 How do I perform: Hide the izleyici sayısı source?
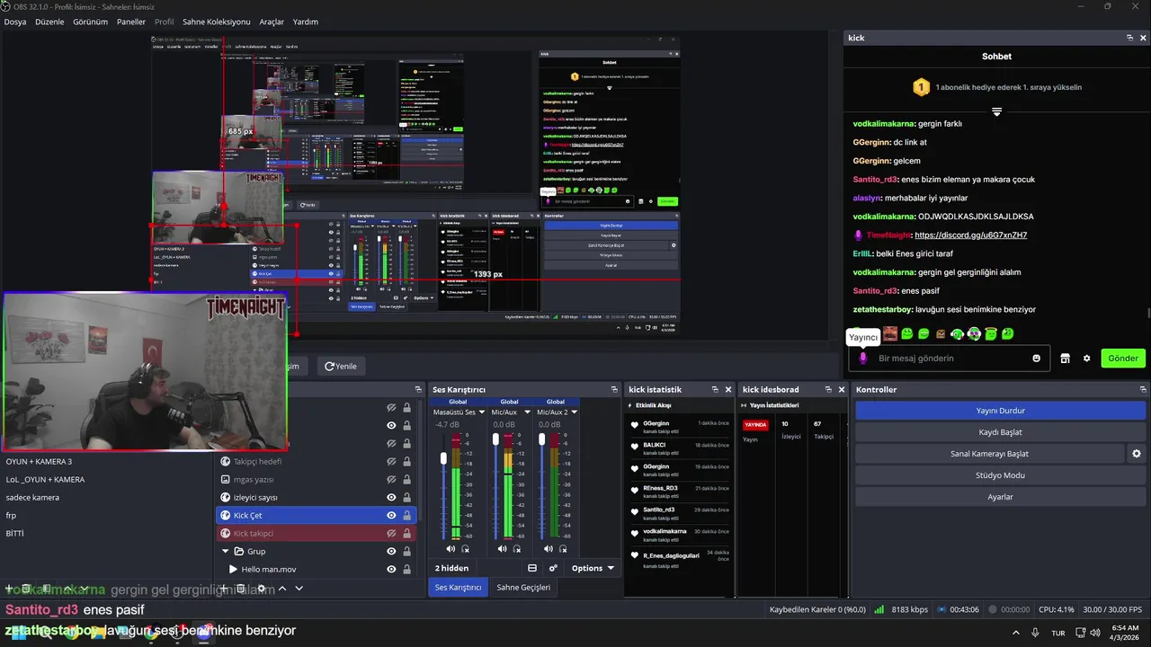pyautogui.click(x=391, y=497)
